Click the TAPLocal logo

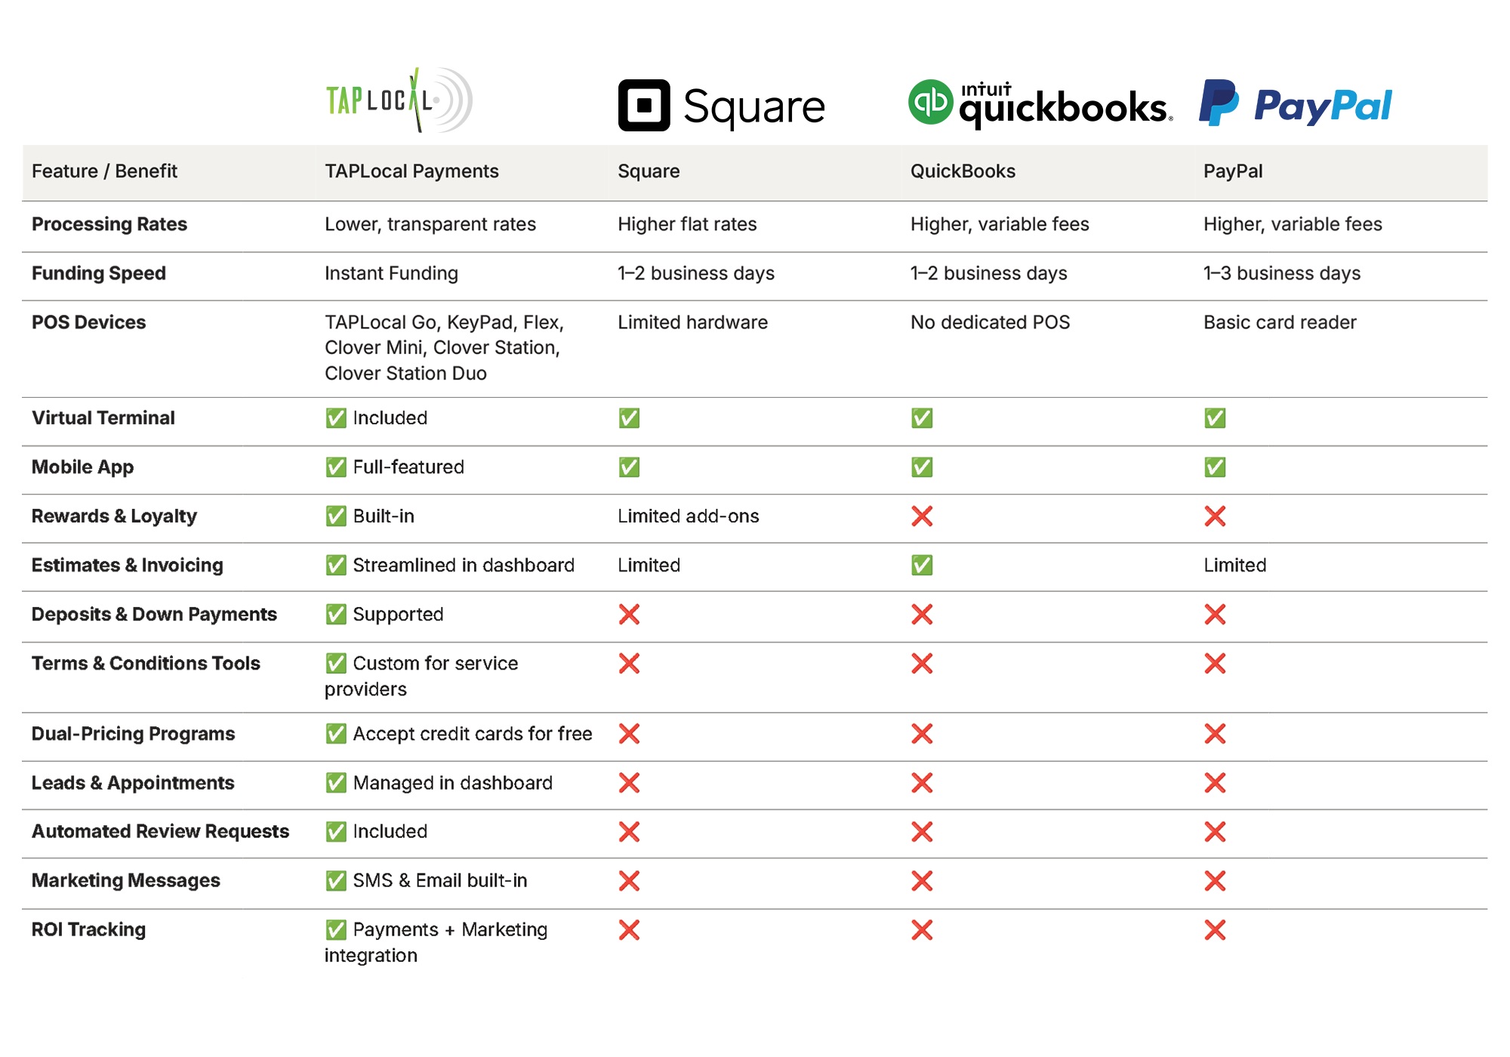[x=399, y=100]
